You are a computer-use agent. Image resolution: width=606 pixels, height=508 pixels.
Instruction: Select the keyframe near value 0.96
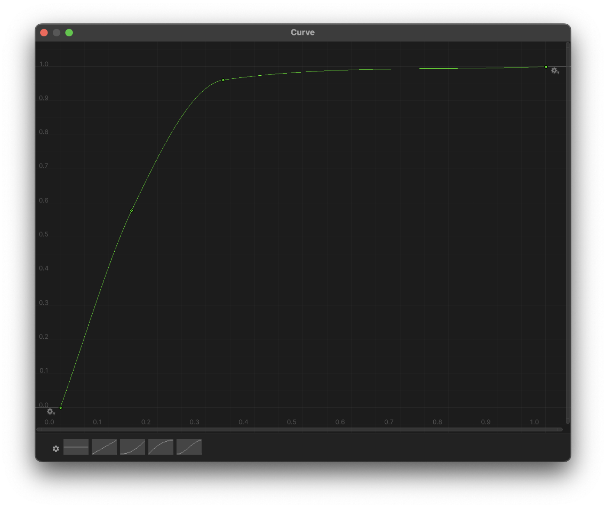(x=223, y=80)
